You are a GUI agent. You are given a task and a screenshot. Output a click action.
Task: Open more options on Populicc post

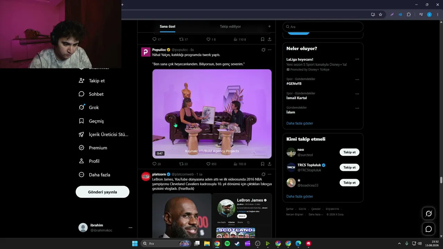[x=270, y=50]
